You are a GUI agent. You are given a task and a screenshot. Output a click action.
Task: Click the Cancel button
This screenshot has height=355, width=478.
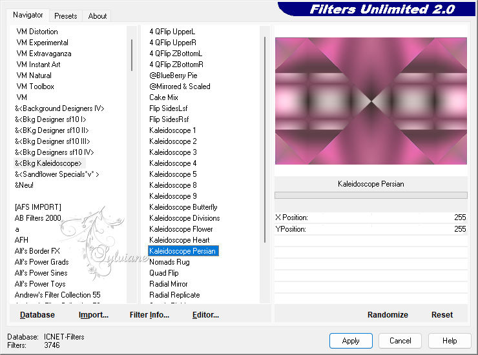(400, 341)
